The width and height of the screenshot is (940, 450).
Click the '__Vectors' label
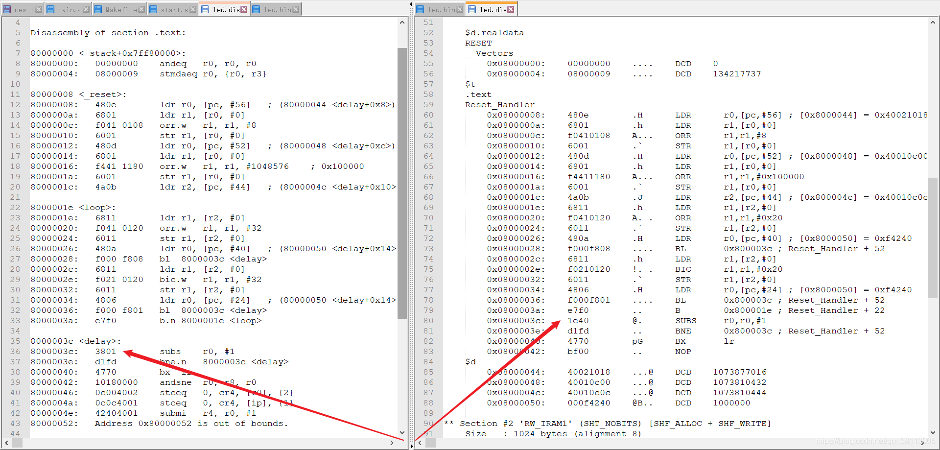point(489,53)
